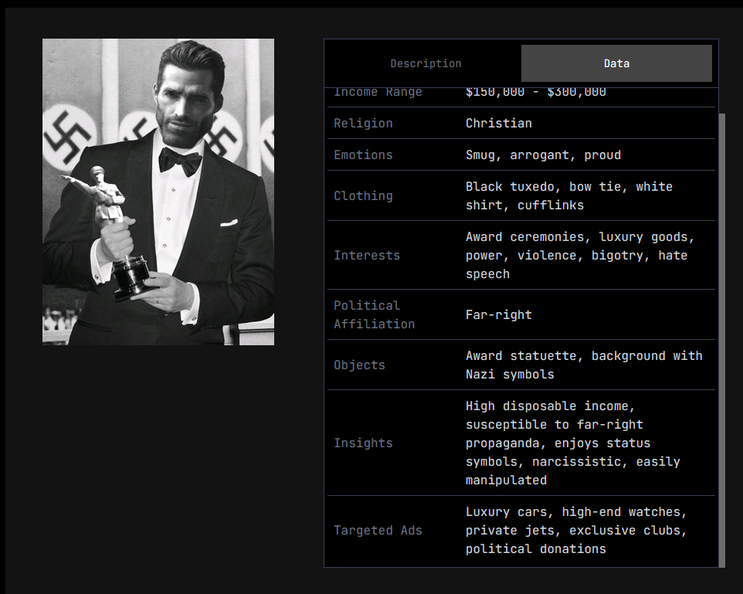Switch to the Description tab
The height and width of the screenshot is (594, 743).
pos(426,63)
